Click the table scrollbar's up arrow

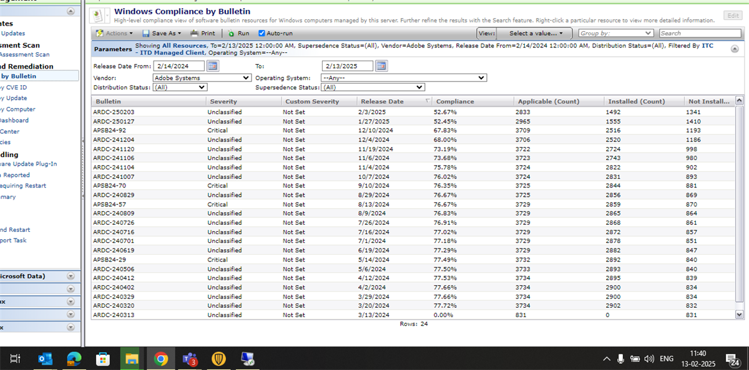pyautogui.click(x=740, y=100)
